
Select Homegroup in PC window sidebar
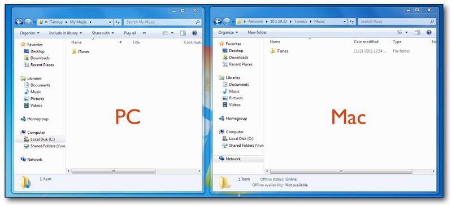click(x=34, y=119)
